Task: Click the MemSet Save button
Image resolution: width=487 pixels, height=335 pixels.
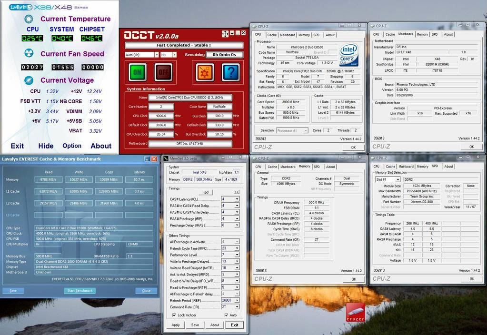Action: (x=195, y=325)
